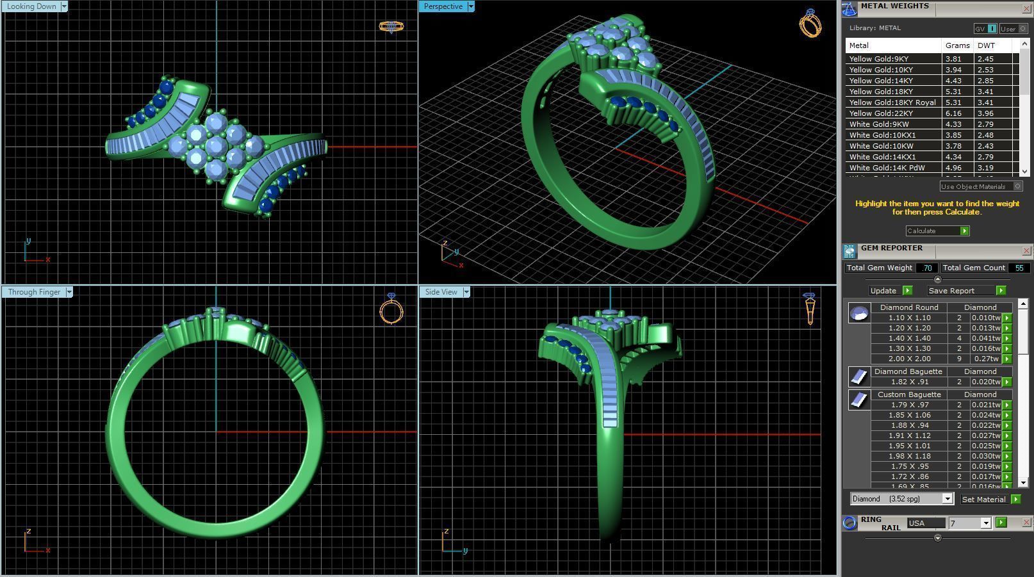Click the Total Gem Count value field
Image resolution: width=1034 pixels, height=577 pixels.
click(1019, 268)
